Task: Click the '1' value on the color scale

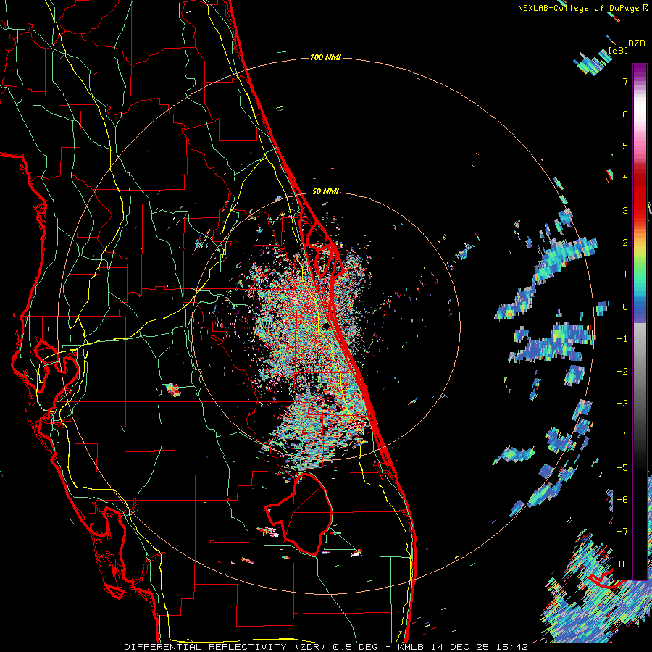Action: tap(625, 274)
